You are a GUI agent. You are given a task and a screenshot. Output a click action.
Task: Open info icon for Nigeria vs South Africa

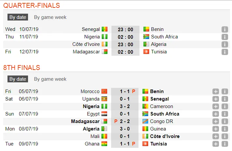(225, 37)
